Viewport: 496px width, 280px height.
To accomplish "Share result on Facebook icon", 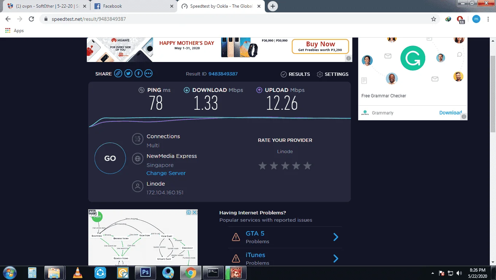I will point(138,74).
